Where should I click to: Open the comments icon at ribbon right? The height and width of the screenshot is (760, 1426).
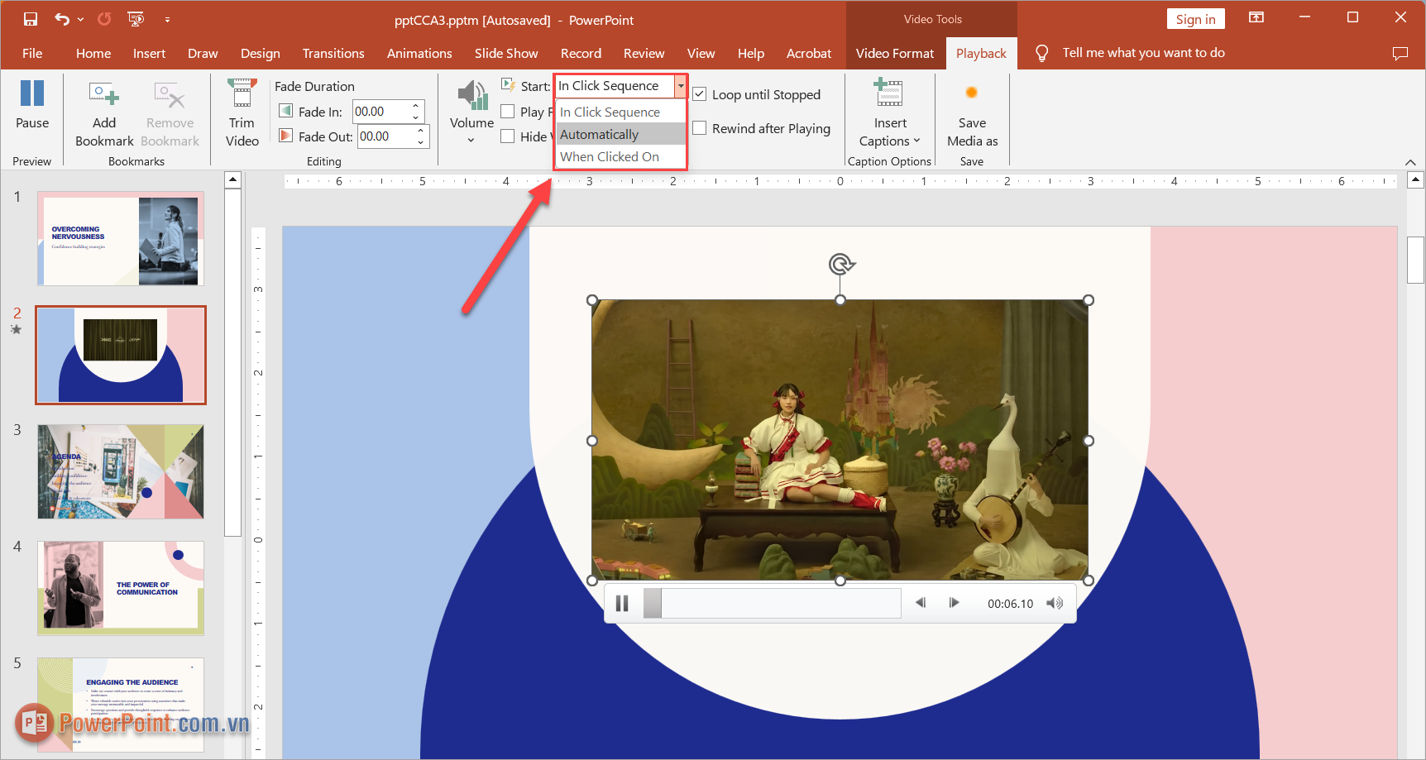tap(1400, 53)
